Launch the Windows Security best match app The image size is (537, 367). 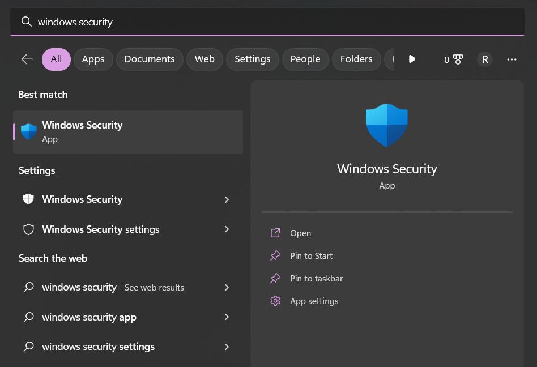point(128,132)
